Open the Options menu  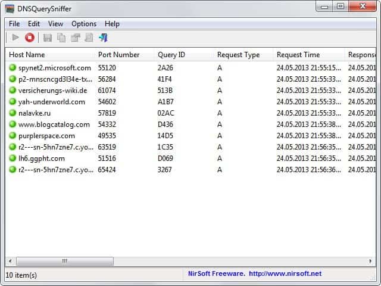click(x=84, y=24)
